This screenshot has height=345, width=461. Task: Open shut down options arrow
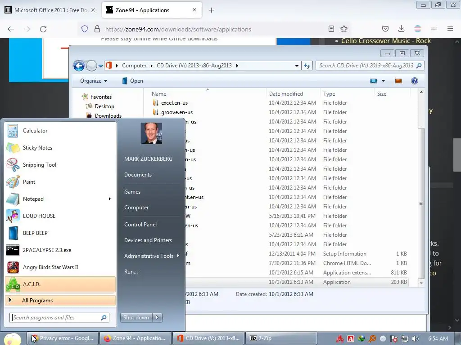(x=157, y=318)
